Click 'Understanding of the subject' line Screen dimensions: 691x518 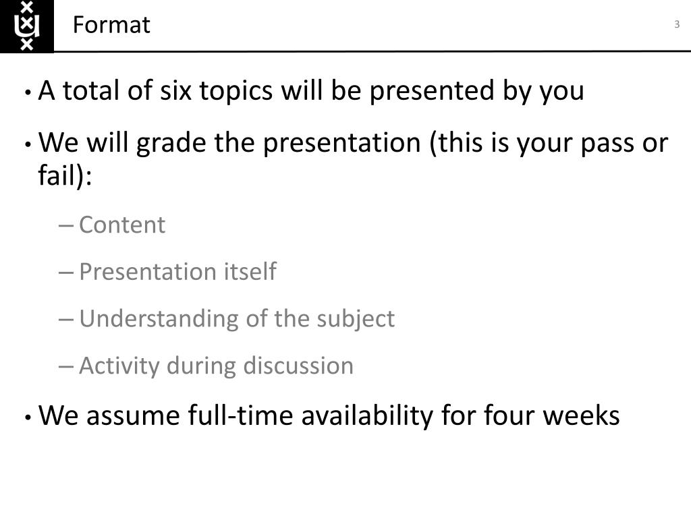coord(237,319)
